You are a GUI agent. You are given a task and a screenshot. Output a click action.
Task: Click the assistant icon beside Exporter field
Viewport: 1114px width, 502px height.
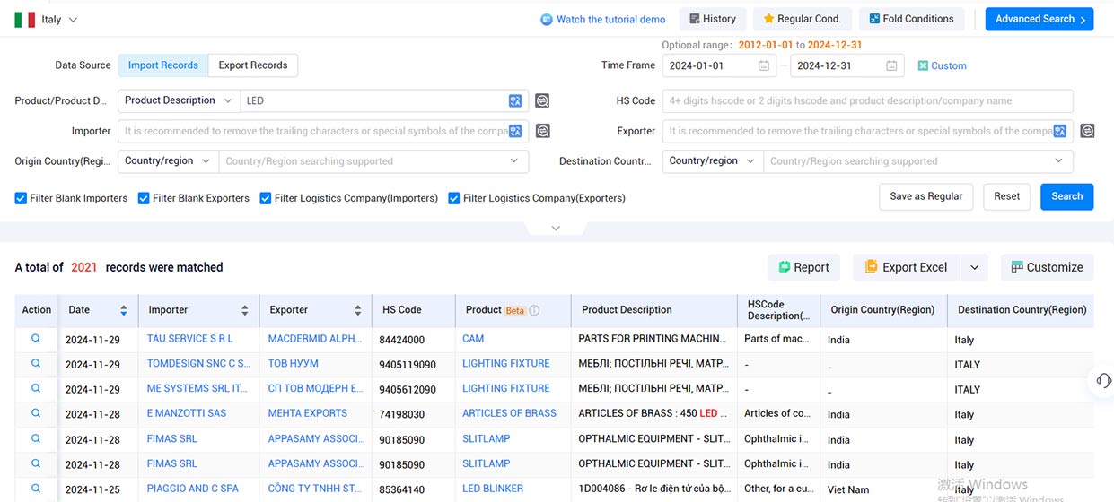1087,131
